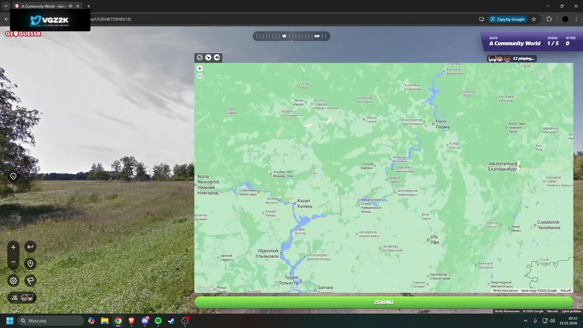Open the 52 playing participants badge
Screen dimensions: 583x328
(x=512, y=58)
